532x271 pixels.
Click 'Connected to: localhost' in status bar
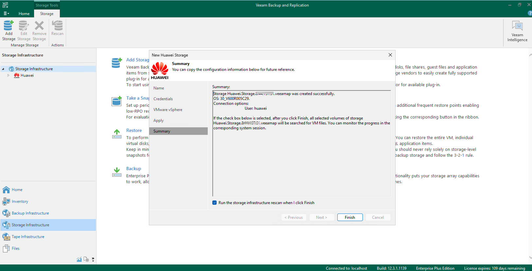(346, 268)
